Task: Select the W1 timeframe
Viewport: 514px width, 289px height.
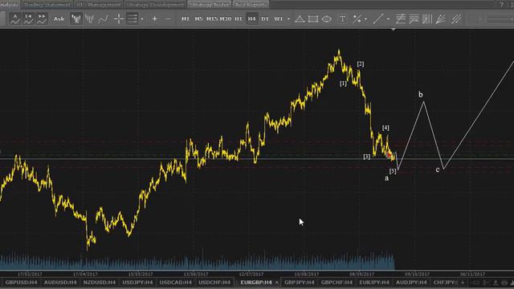Action: tap(279, 18)
